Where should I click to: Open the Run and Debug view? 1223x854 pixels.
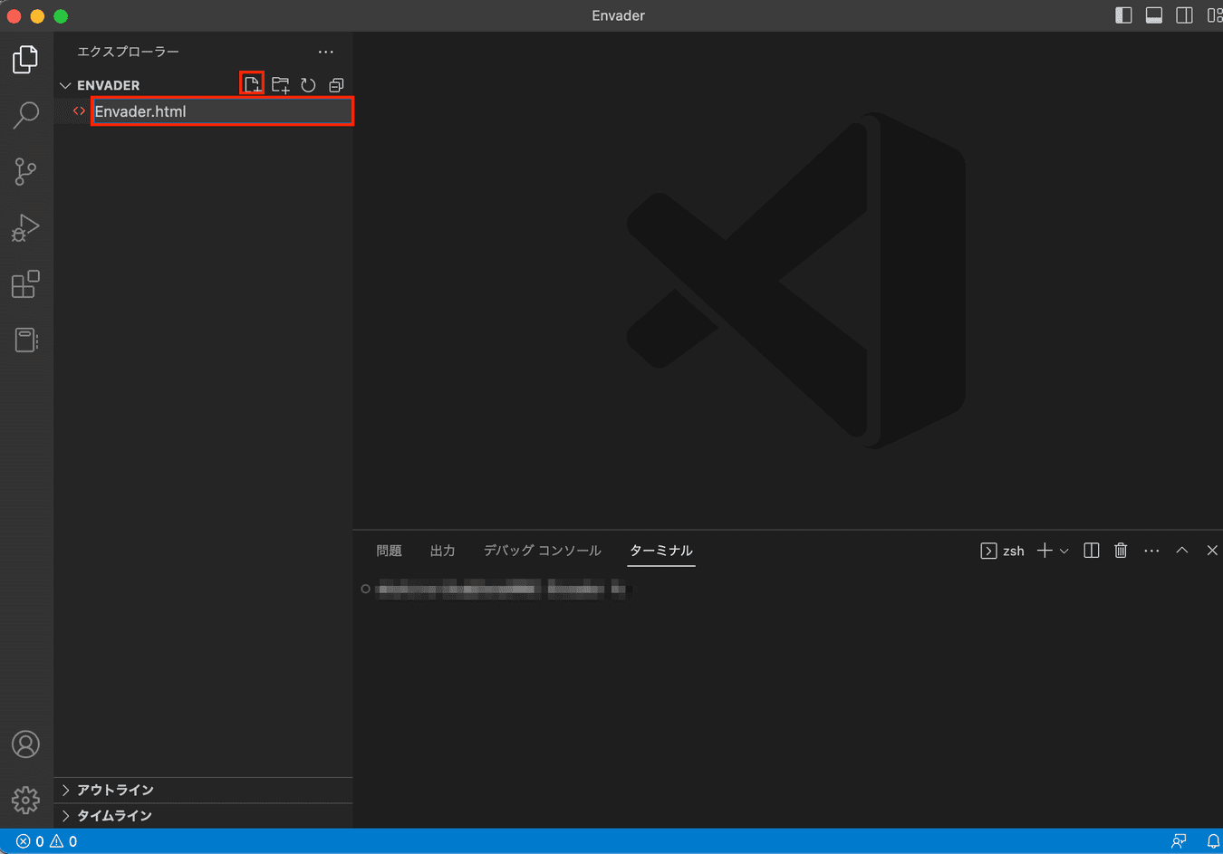(25, 227)
